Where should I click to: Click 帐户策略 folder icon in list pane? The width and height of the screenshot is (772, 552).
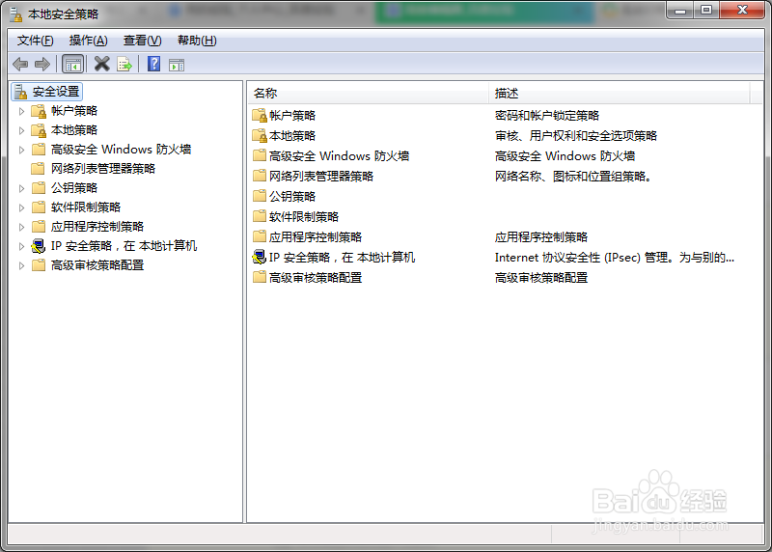click(260, 116)
